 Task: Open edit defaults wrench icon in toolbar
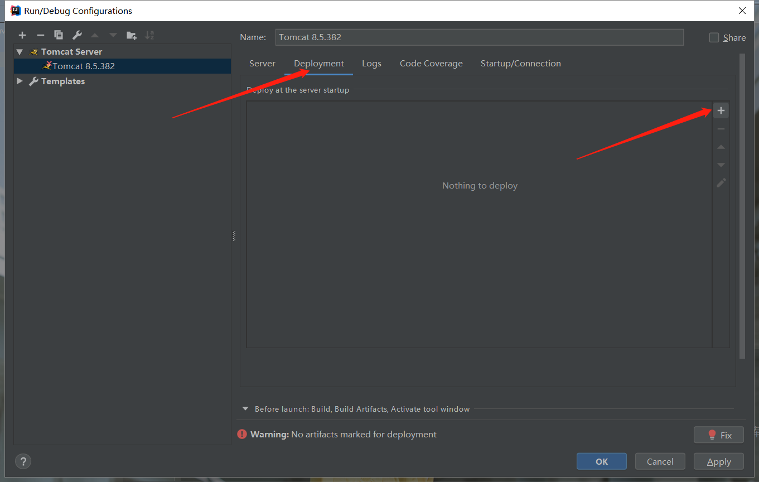click(x=77, y=35)
